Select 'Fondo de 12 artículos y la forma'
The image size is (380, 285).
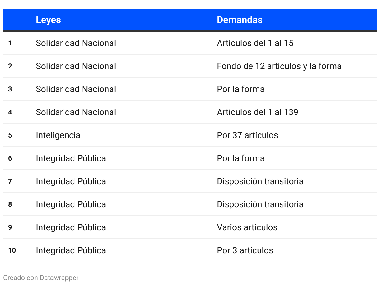[x=279, y=66]
